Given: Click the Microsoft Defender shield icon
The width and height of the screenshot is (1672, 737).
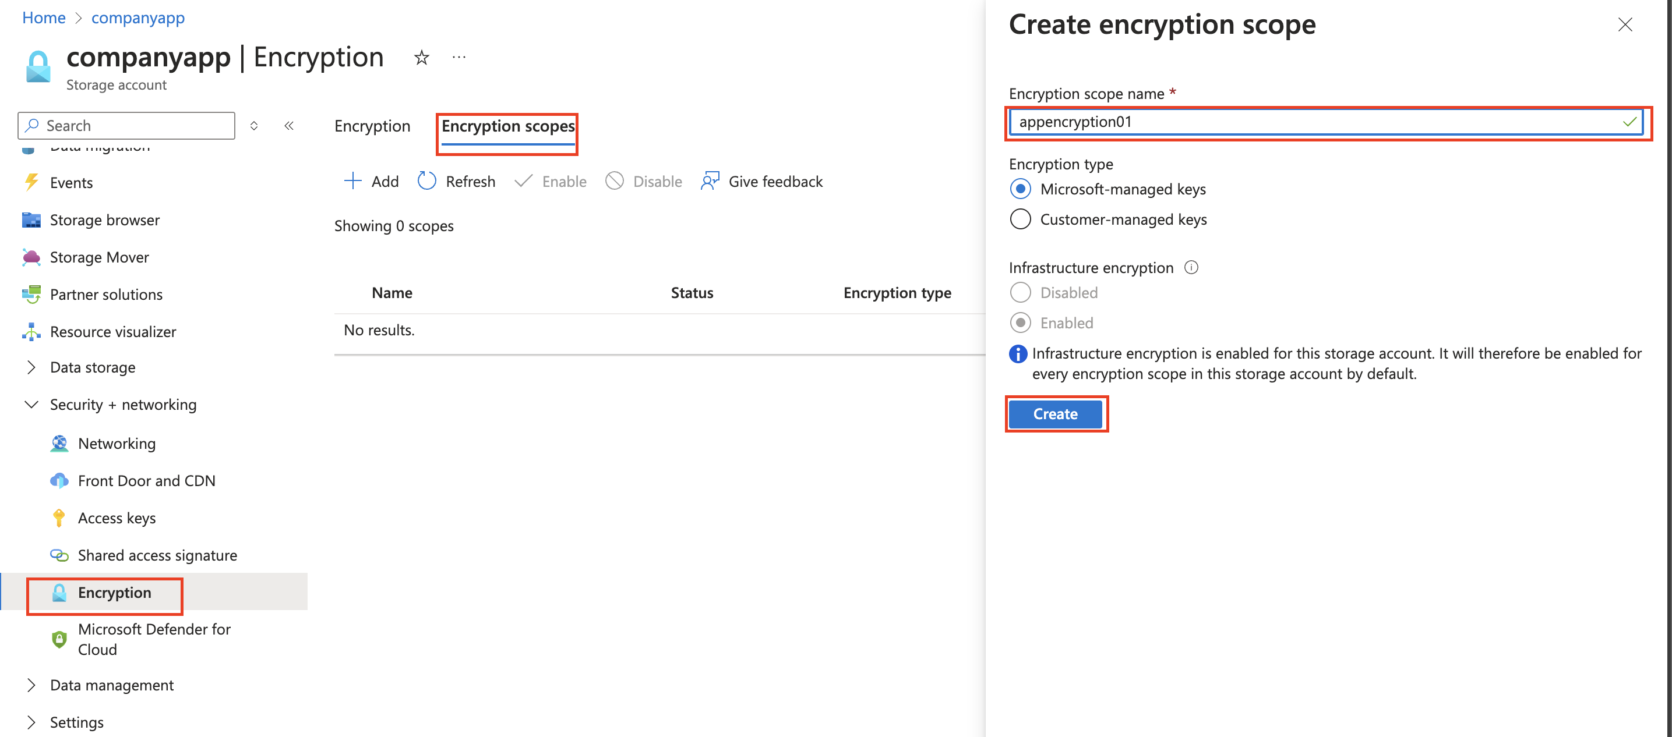Looking at the screenshot, I should click(59, 639).
